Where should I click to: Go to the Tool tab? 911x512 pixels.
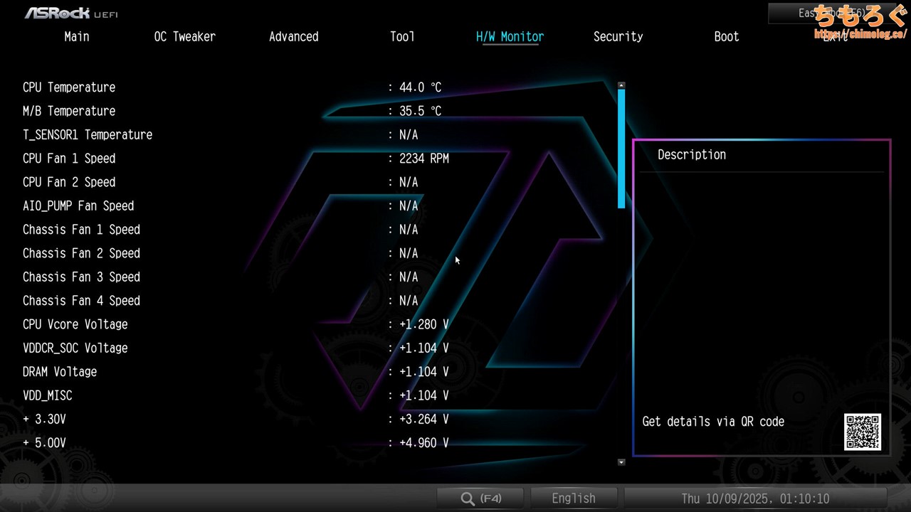pyautogui.click(x=402, y=37)
